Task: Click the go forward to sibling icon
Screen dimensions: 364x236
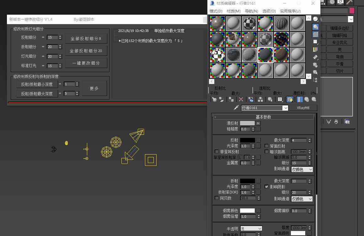Action: pos(314,99)
